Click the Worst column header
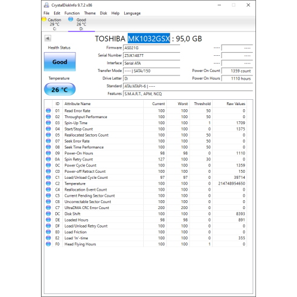This screenshot has width=297, height=297. point(178,104)
